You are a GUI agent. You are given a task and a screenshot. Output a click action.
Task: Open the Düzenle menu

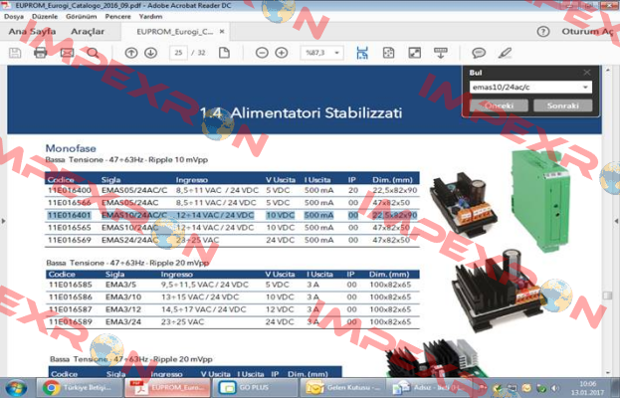click(45, 17)
